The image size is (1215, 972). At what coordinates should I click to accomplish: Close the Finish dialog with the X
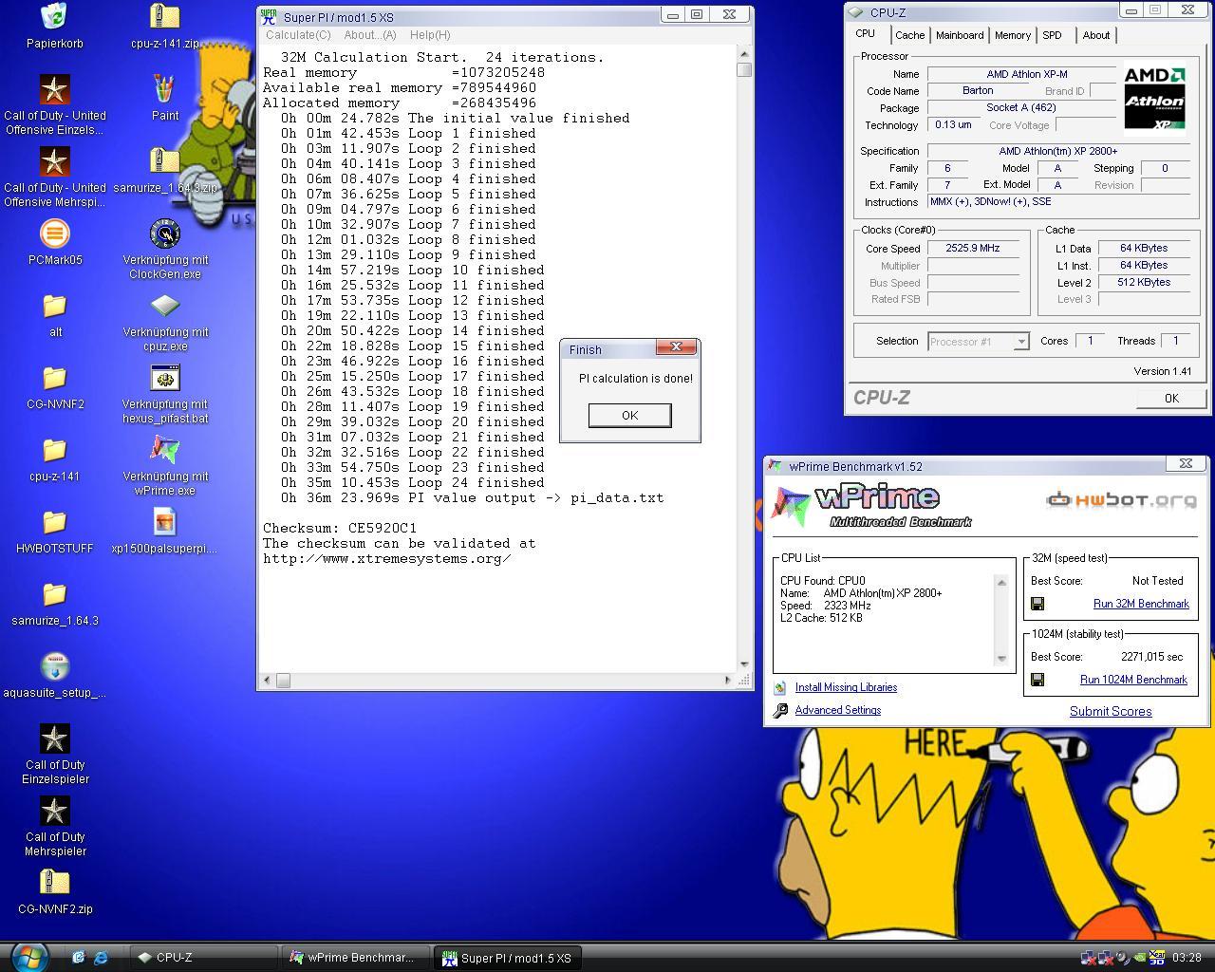(x=676, y=347)
